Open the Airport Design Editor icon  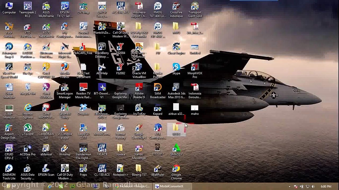click(x=9, y=132)
